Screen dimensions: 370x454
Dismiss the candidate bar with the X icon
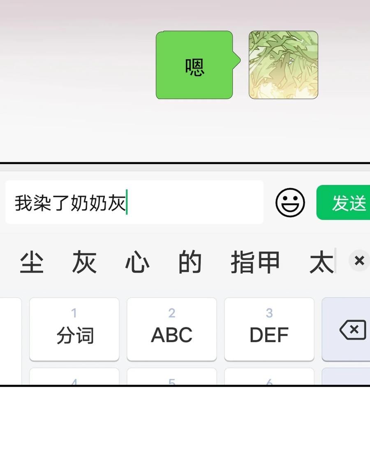359,261
